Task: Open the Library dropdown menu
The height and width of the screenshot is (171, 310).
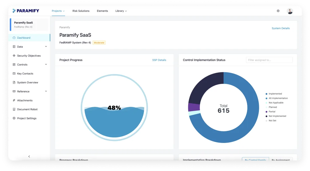Action: 121,11
